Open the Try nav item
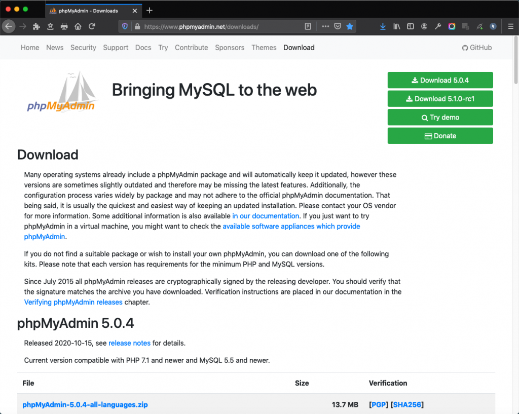This screenshot has height=414, width=519. point(163,48)
